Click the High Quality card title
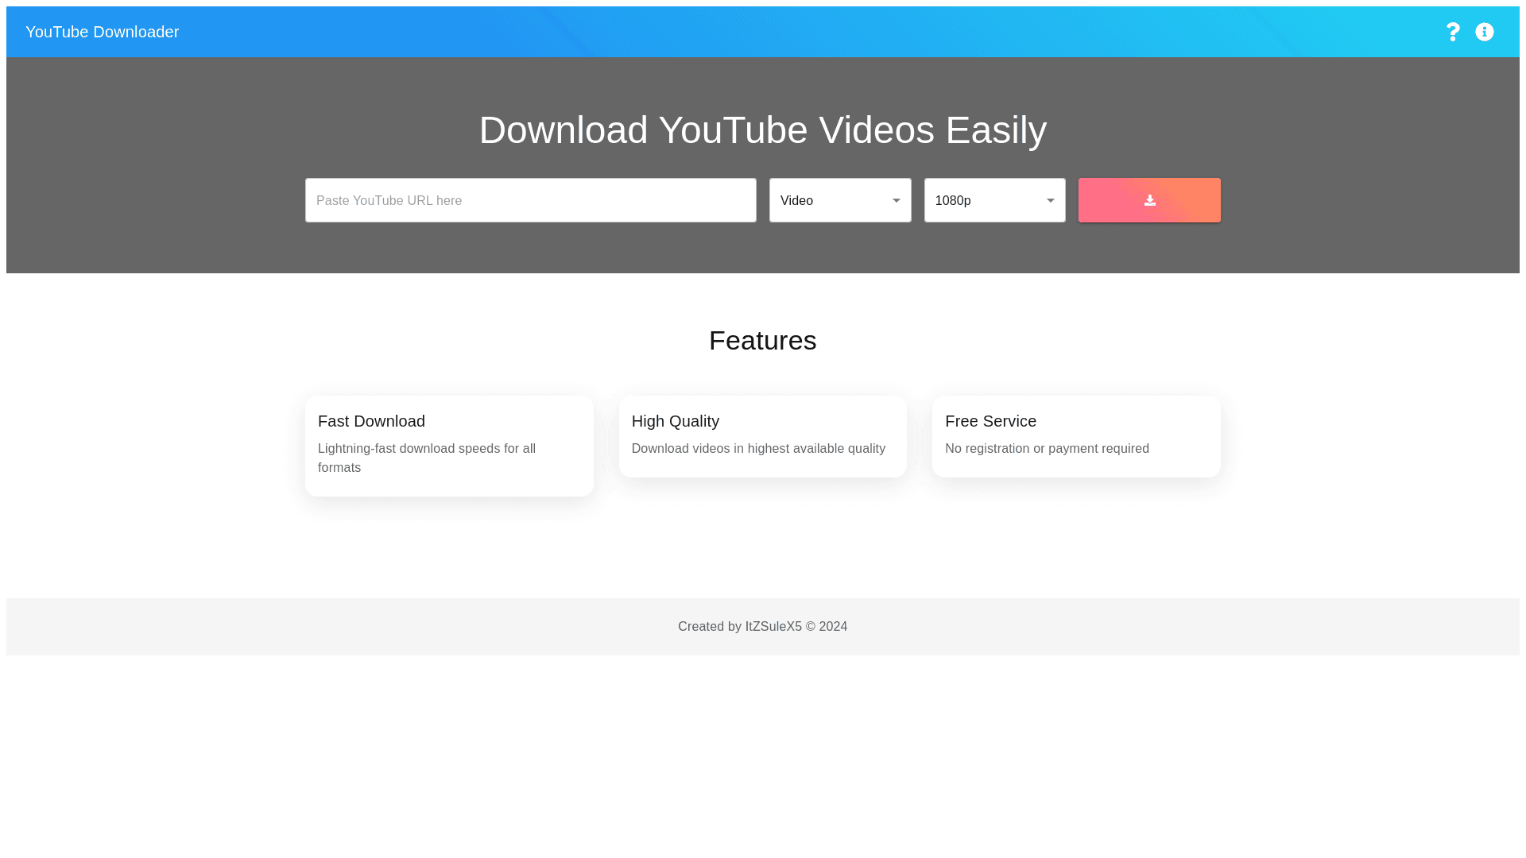1526x858 pixels. 675,421
